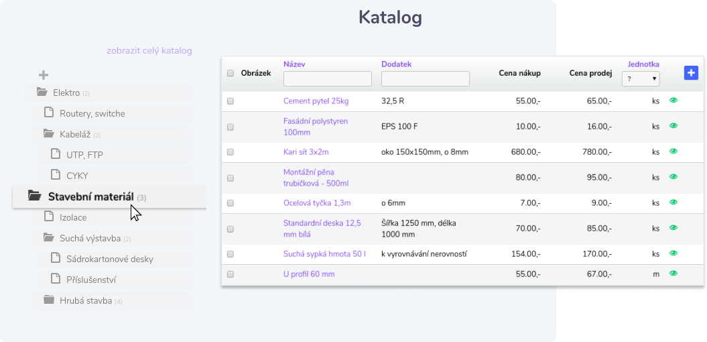Check the select-all checkbox in table header
Screen dimensions: 707x342
point(231,73)
